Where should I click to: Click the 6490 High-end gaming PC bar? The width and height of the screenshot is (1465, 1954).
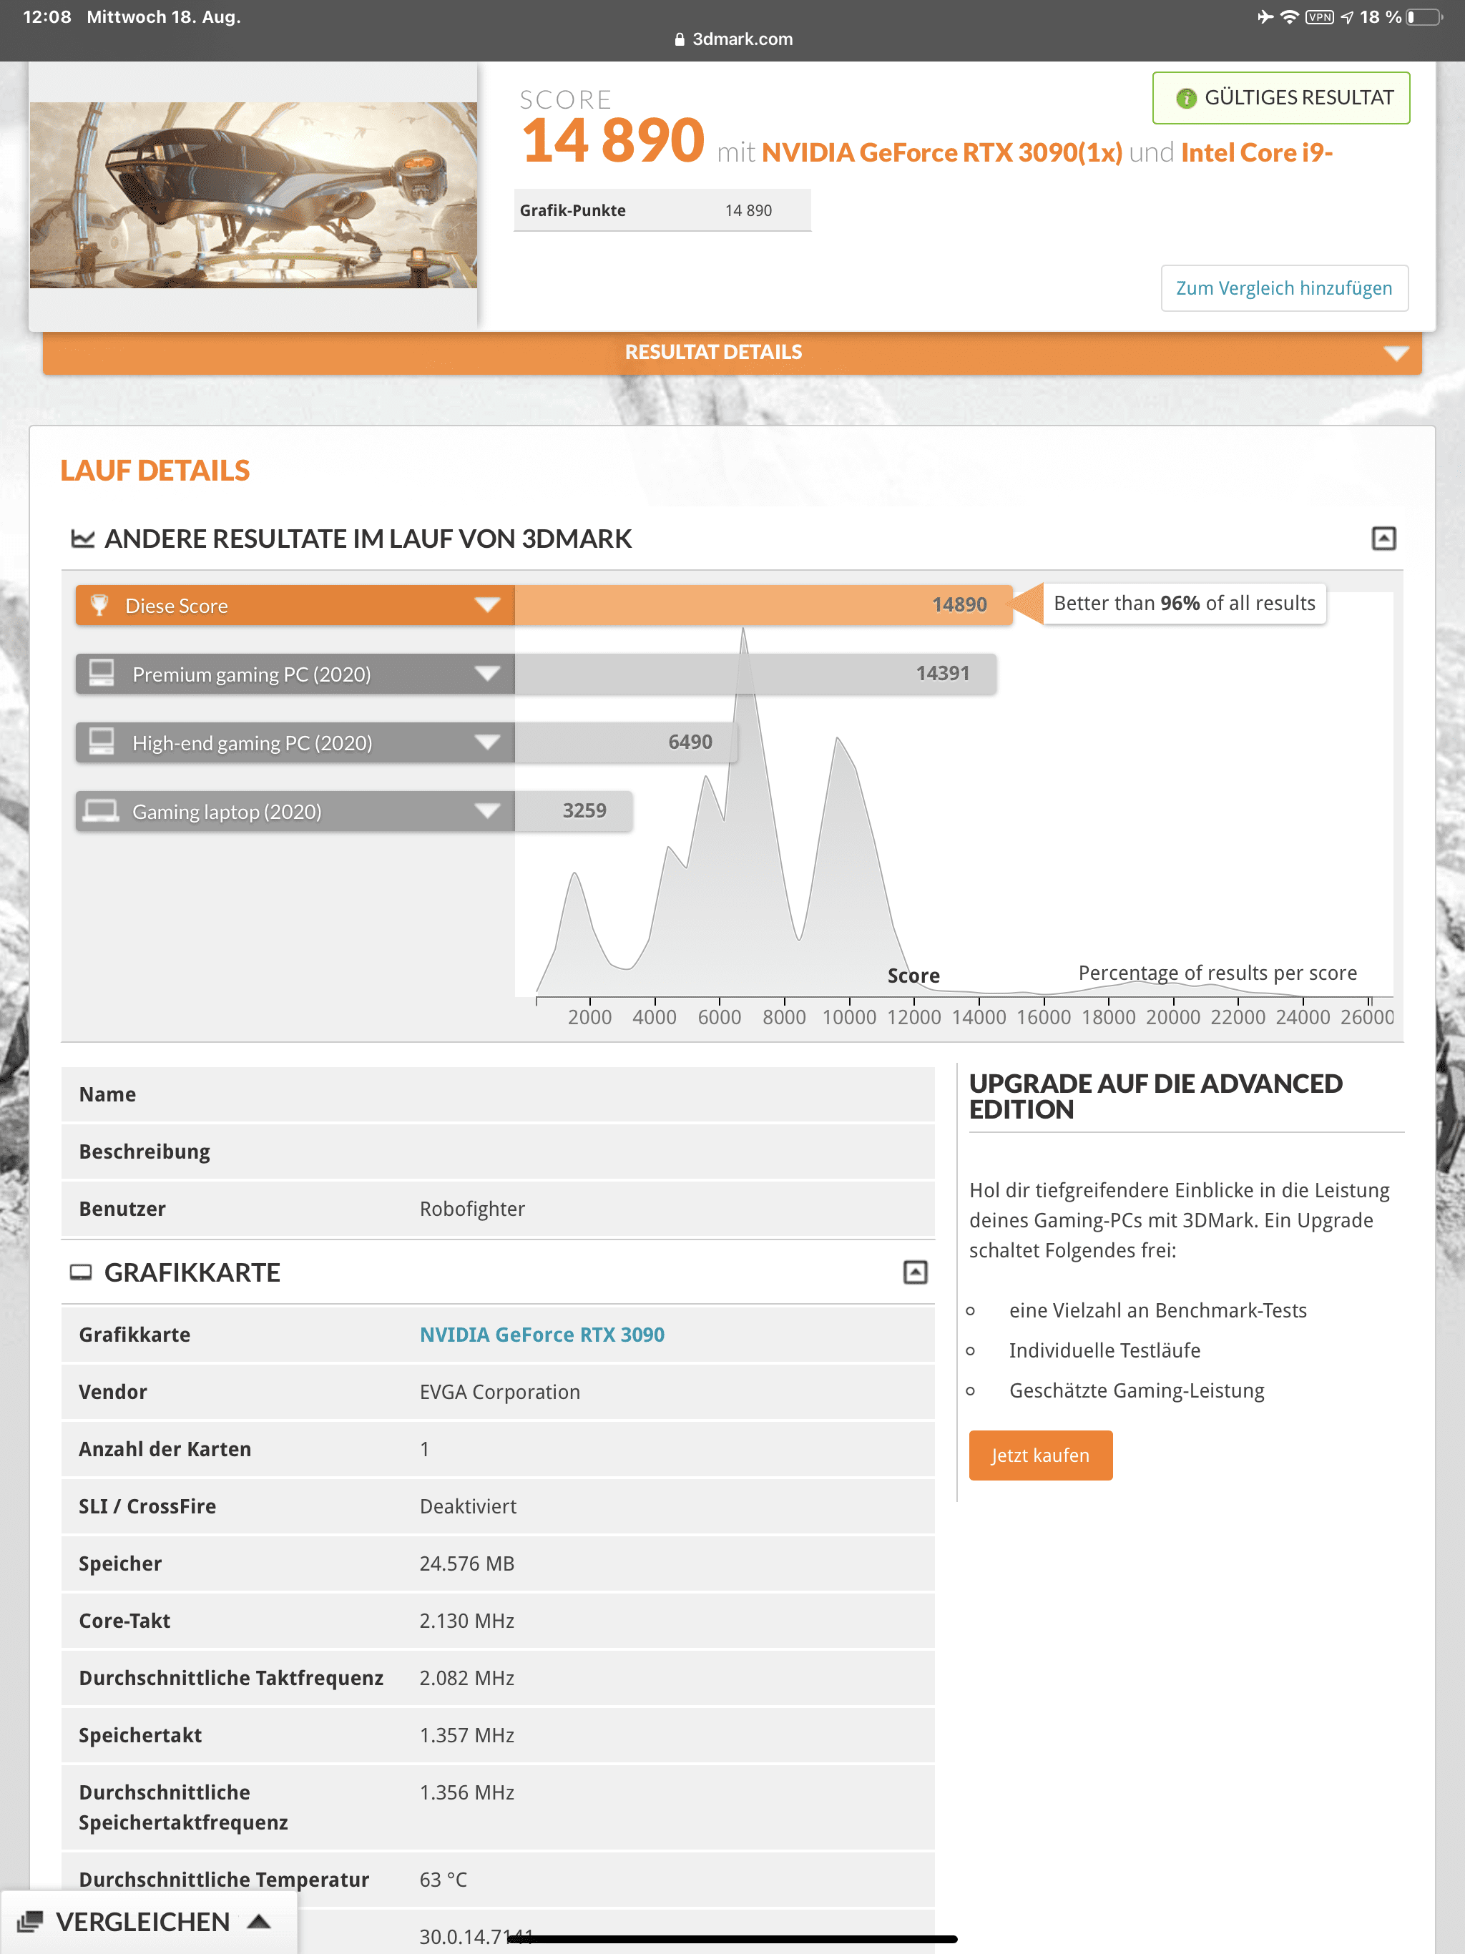(x=627, y=742)
